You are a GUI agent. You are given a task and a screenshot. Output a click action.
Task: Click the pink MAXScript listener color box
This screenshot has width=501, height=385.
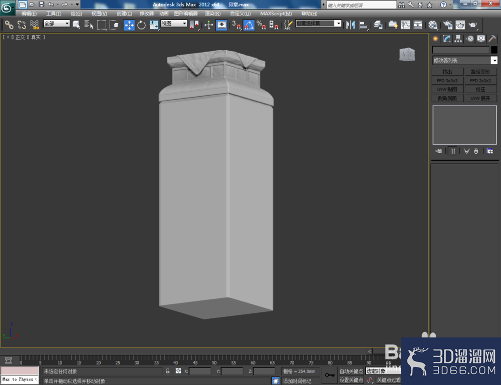click(20, 371)
